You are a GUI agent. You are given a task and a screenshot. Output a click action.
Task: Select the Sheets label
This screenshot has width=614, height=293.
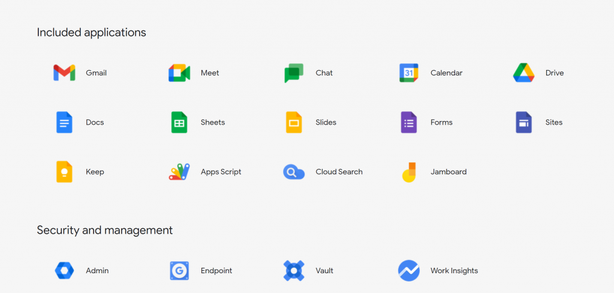pyautogui.click(x=213, y=122)
